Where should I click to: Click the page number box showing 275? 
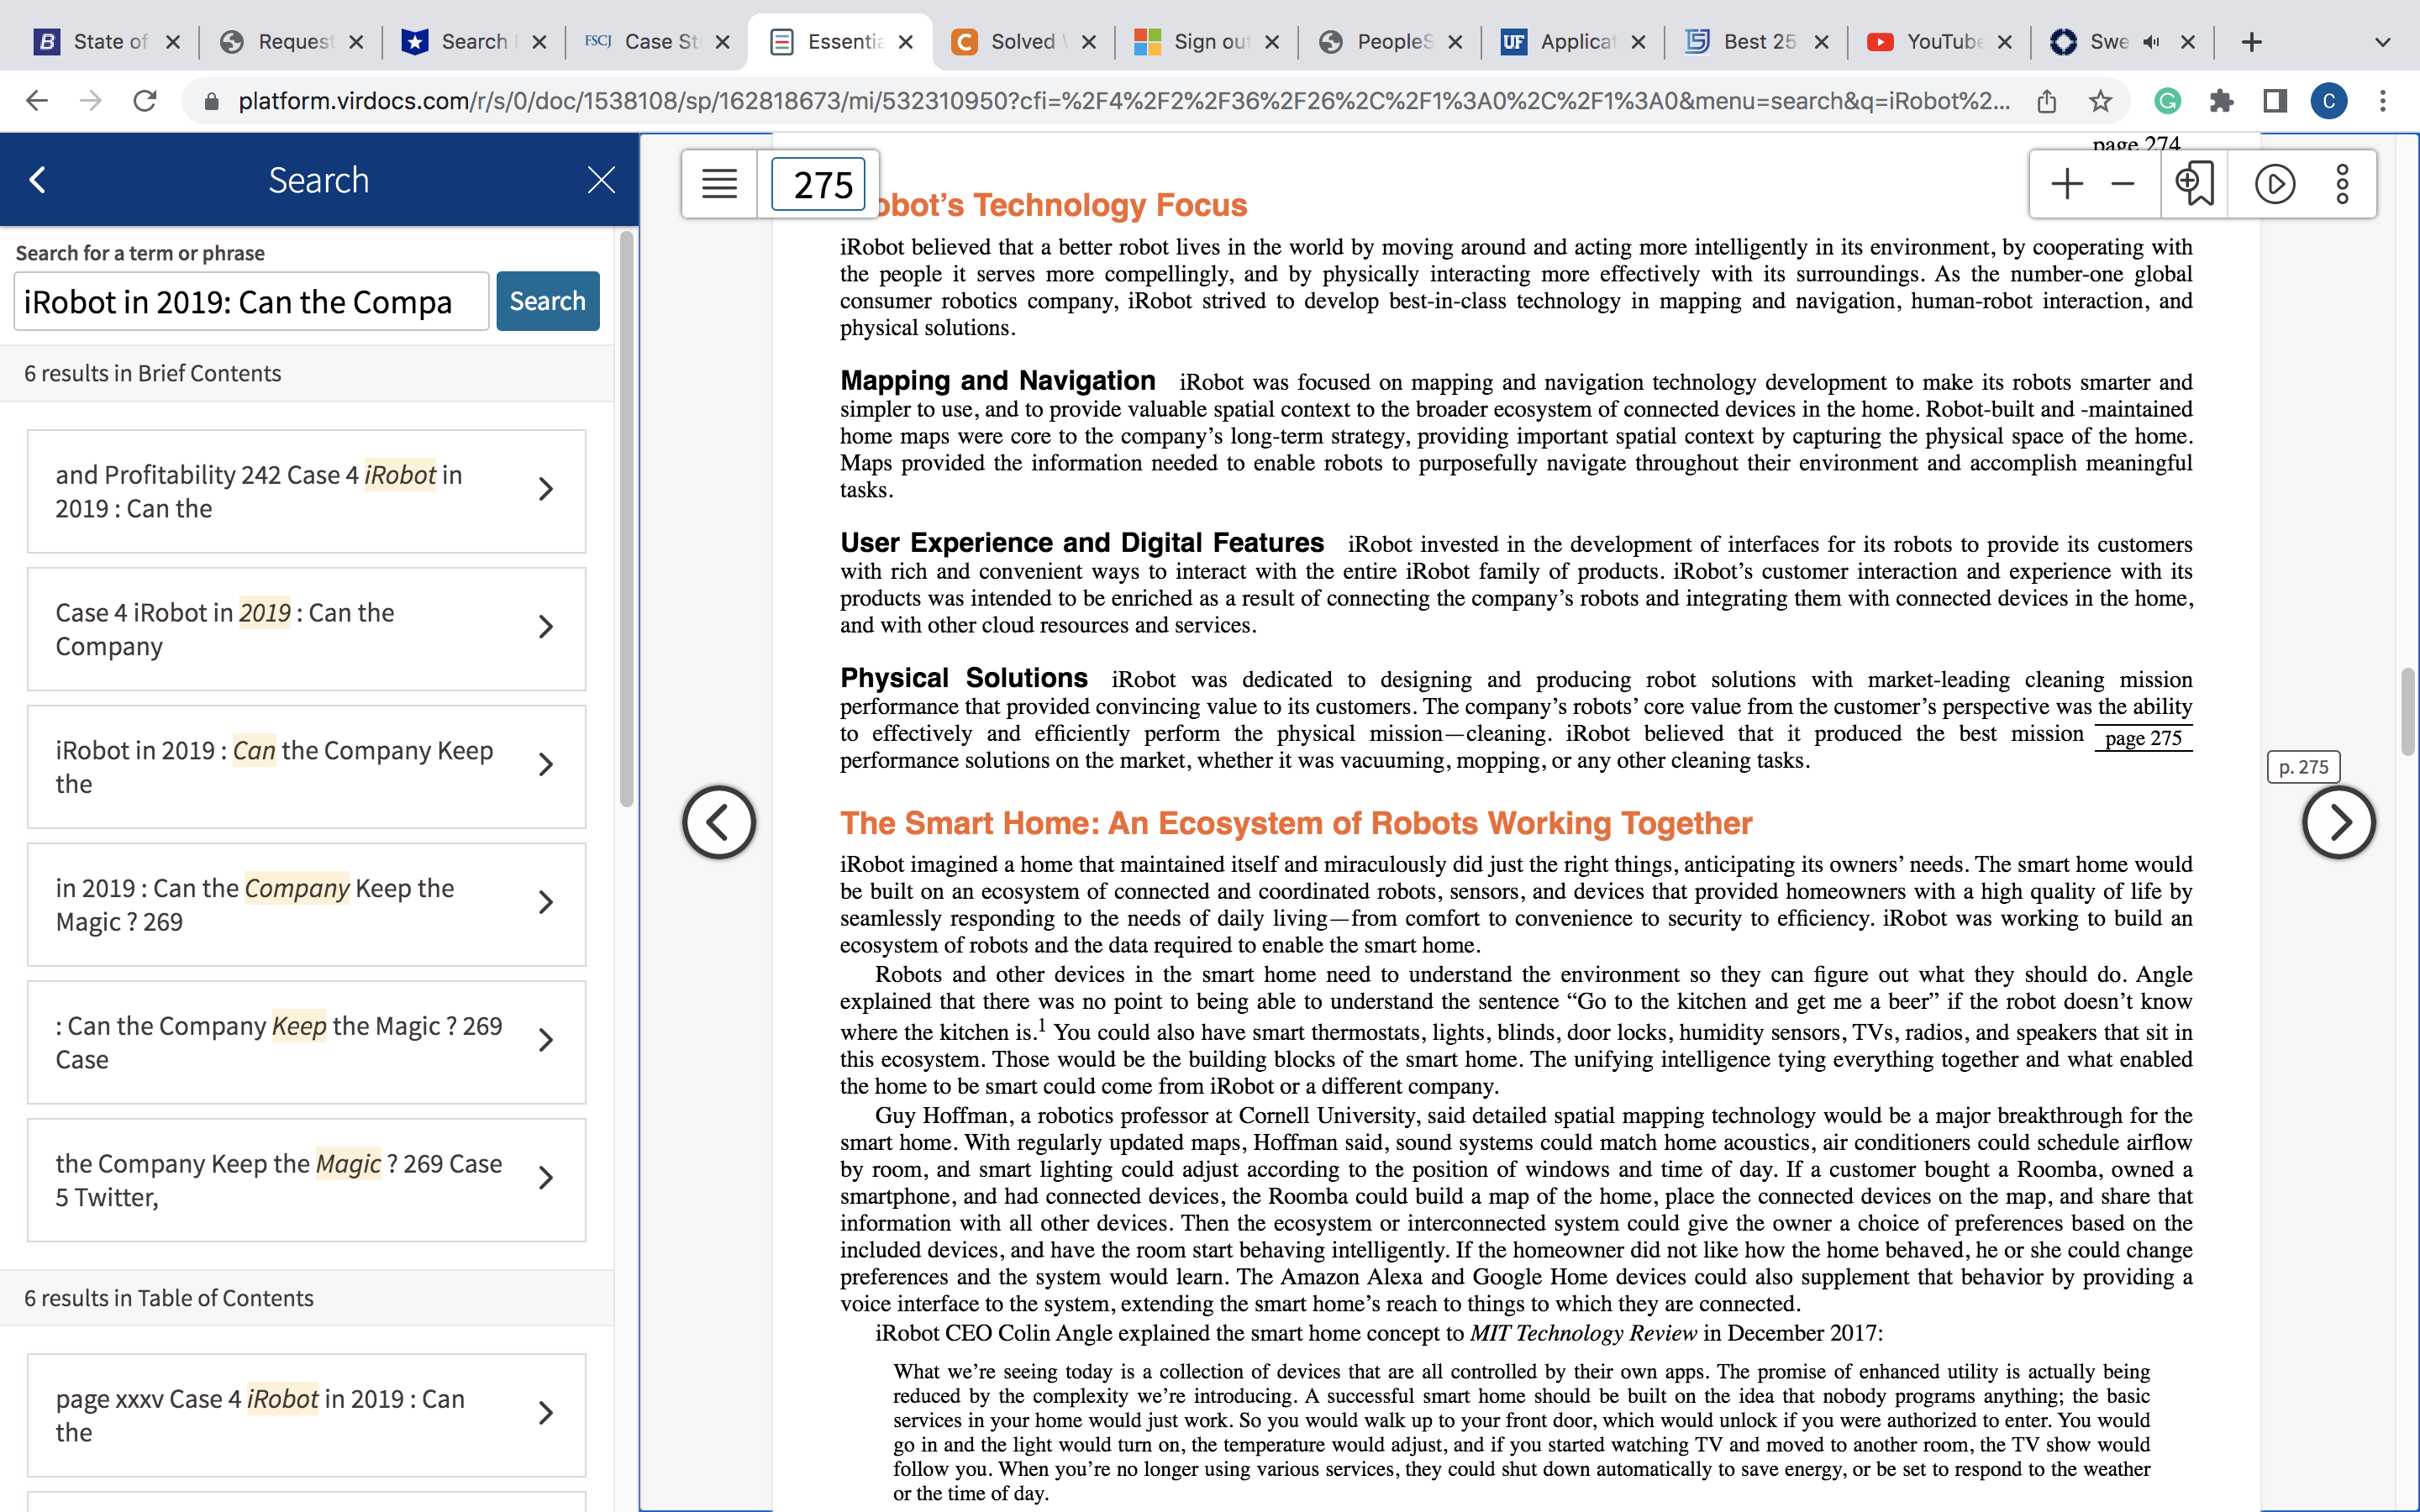[819, 185]
